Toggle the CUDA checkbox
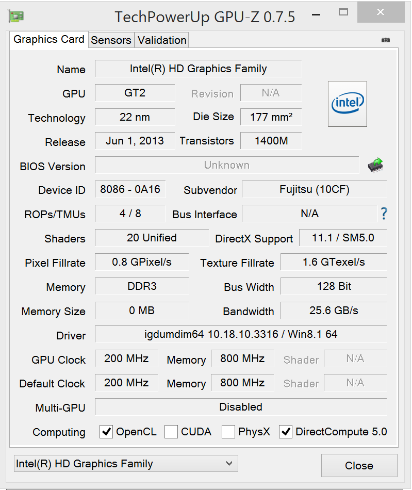Screen dimensions: 412x490 click(x=172, y=432)
